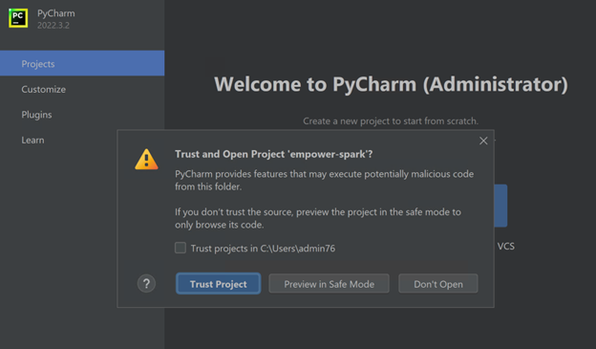
Task: Enable Trust projects in C:\Users\admin76
Action: point(181,248)
